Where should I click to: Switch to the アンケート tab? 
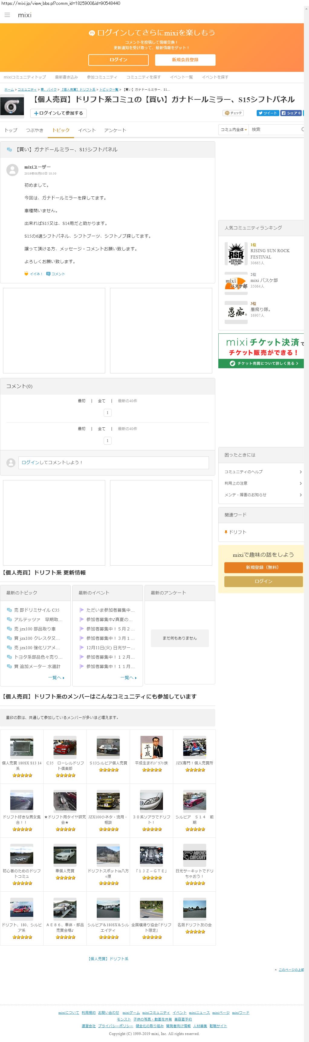(x=115, y=130)
